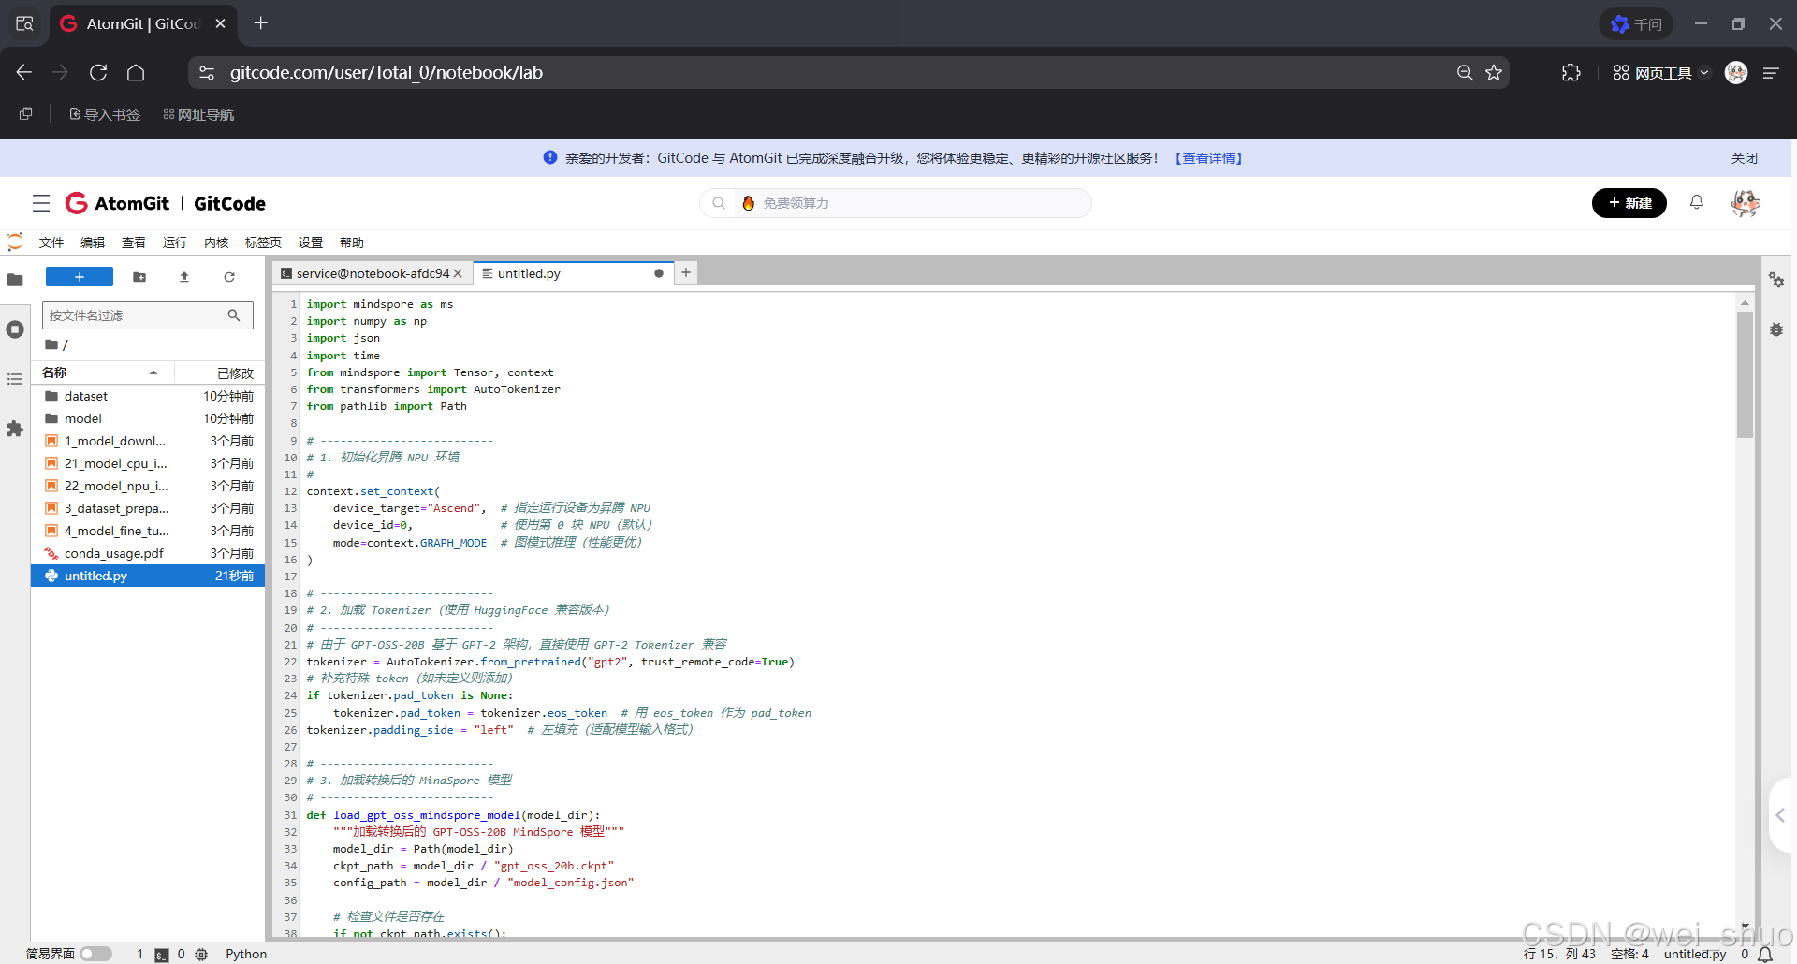Image resolution: width=1797 pixels, height=964 pixels.
Task: Open the dataset folder
Action: click(148, 396)
